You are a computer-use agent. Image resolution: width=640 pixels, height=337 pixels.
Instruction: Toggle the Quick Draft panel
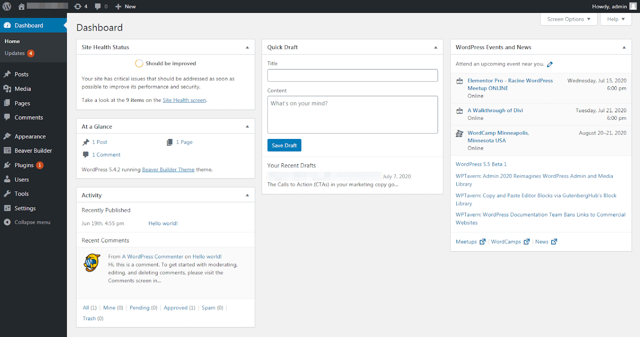436,48
